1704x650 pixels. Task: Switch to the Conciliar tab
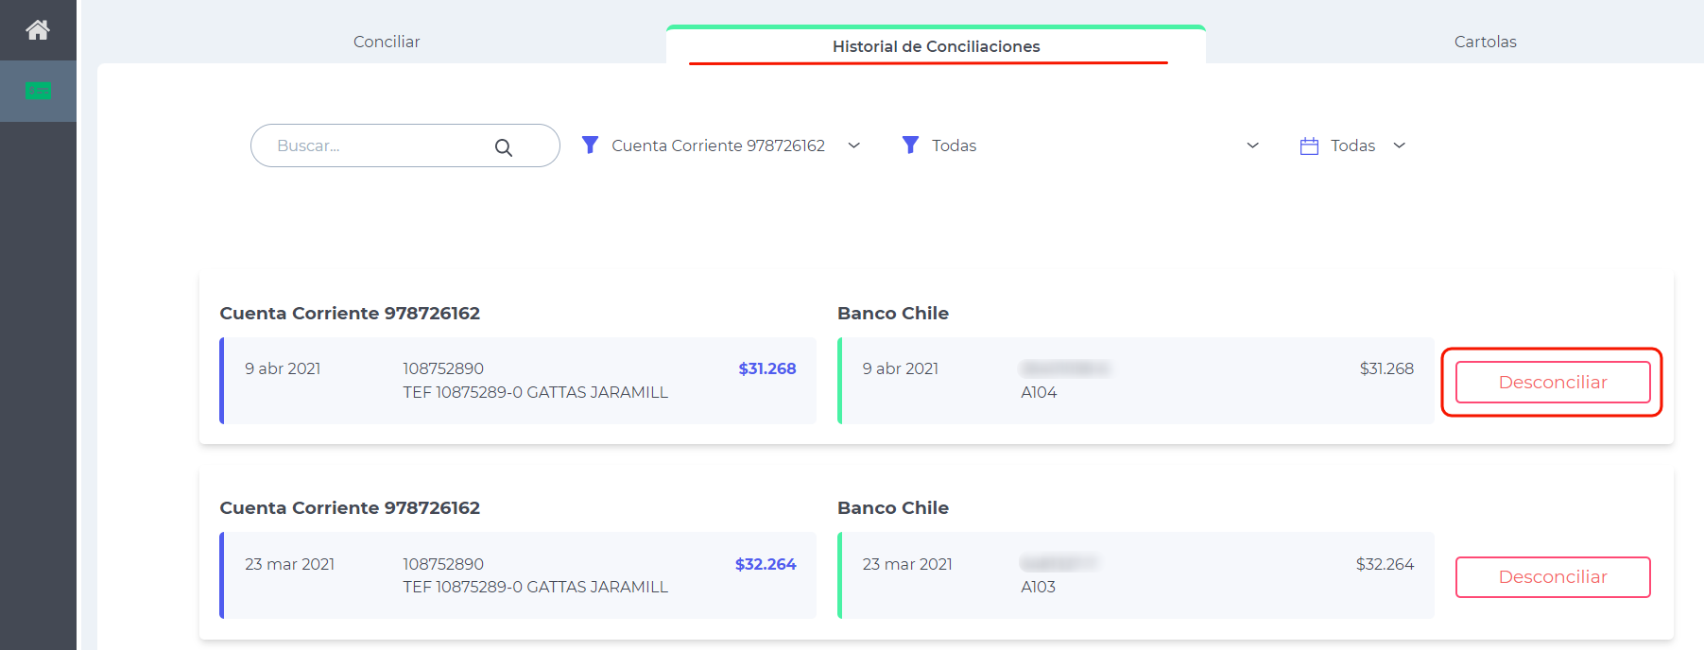387,42
